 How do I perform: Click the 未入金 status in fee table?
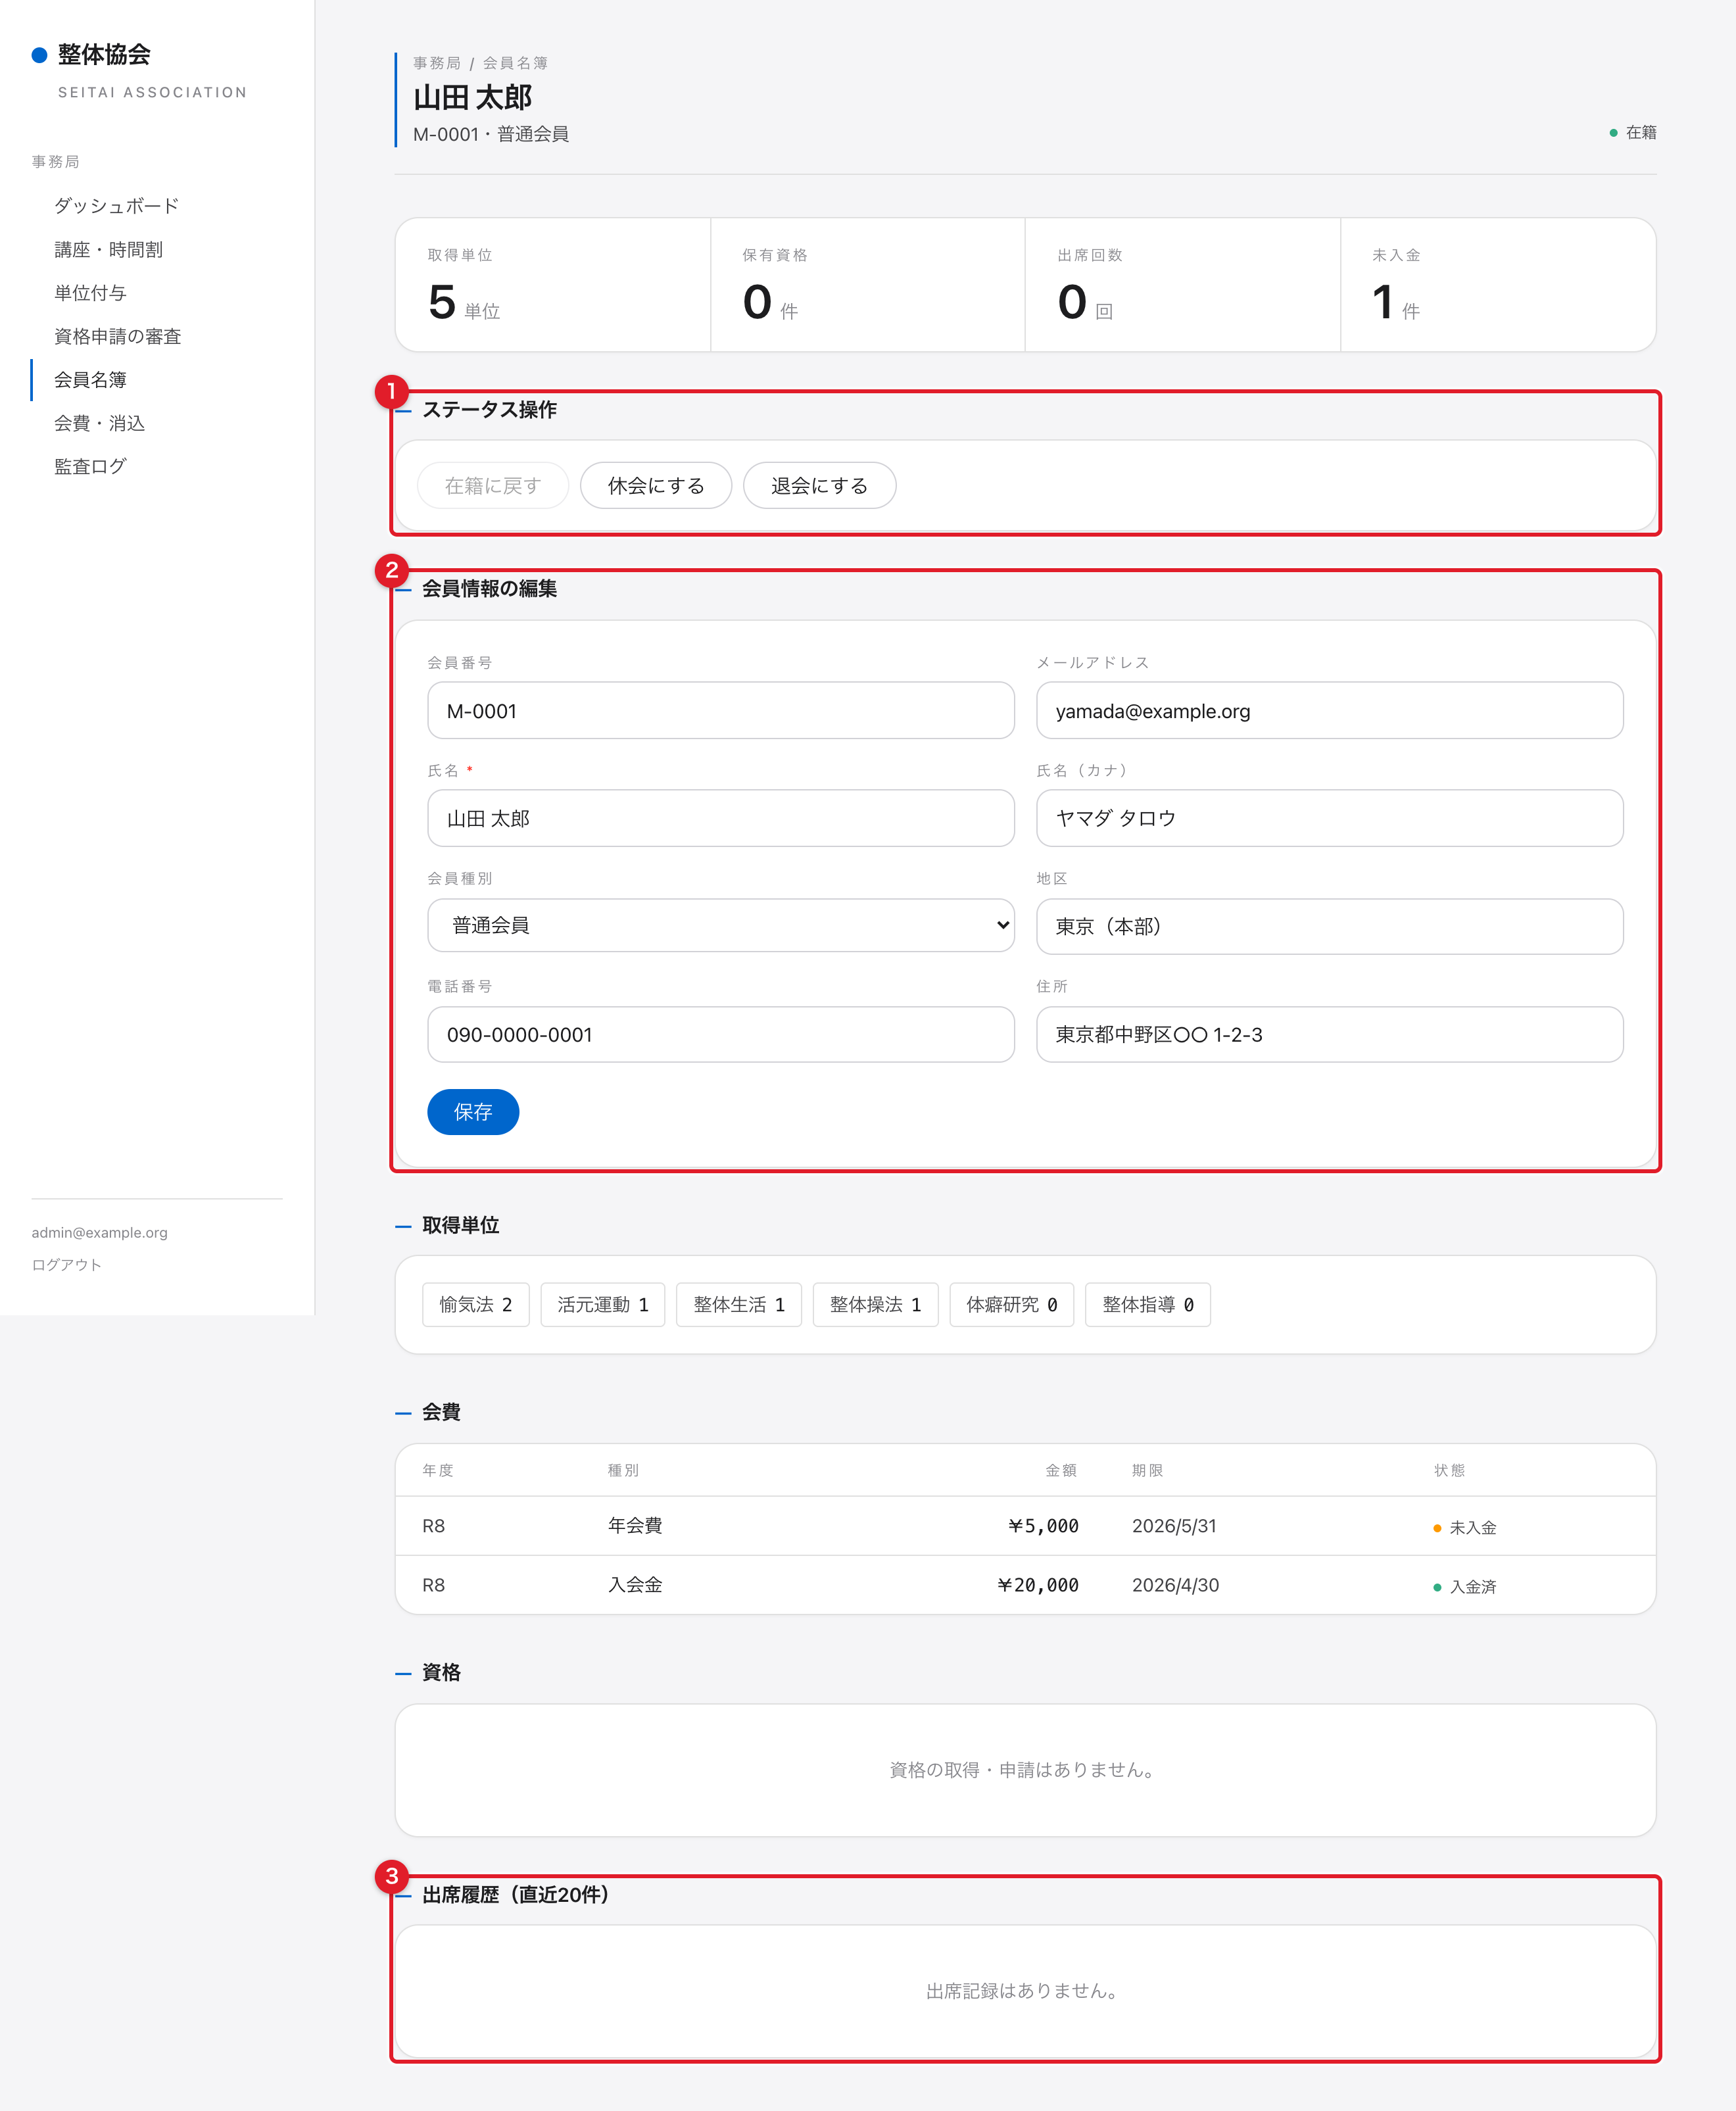(1465, 1528)
